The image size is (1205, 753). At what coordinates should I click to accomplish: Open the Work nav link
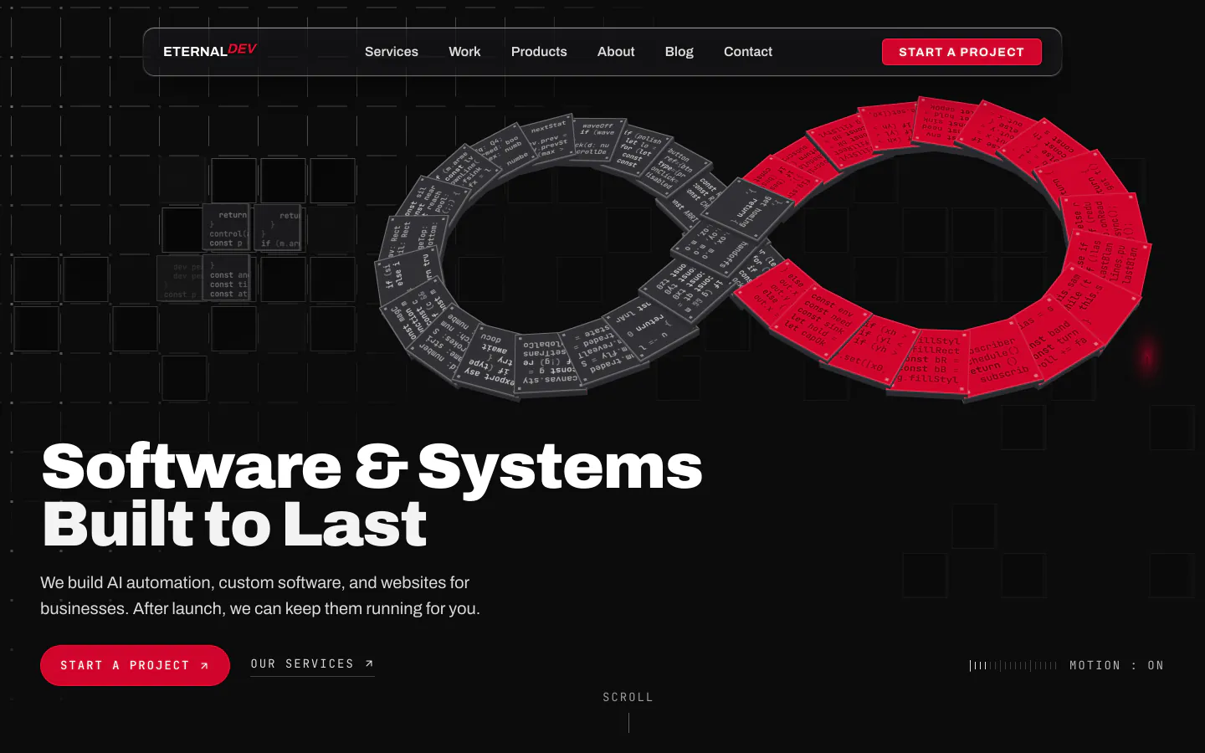point(464,52)
